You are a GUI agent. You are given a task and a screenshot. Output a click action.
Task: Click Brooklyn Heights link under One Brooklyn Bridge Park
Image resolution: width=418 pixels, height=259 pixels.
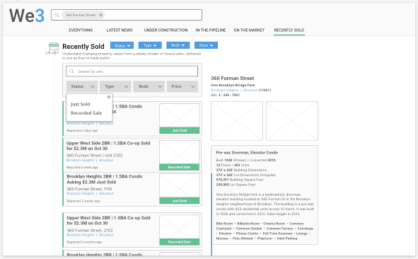click(224, 90)
